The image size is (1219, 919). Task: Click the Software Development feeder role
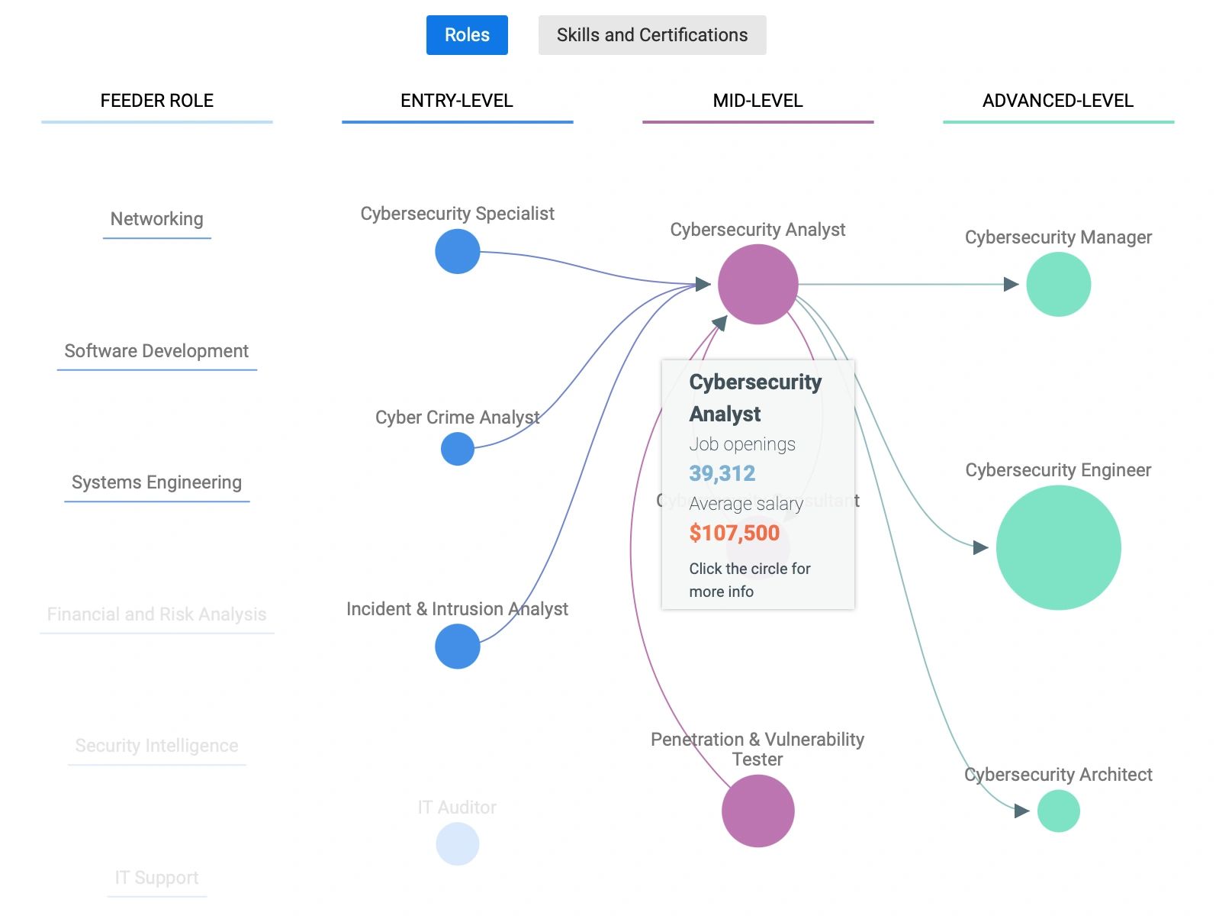(156, 351)
